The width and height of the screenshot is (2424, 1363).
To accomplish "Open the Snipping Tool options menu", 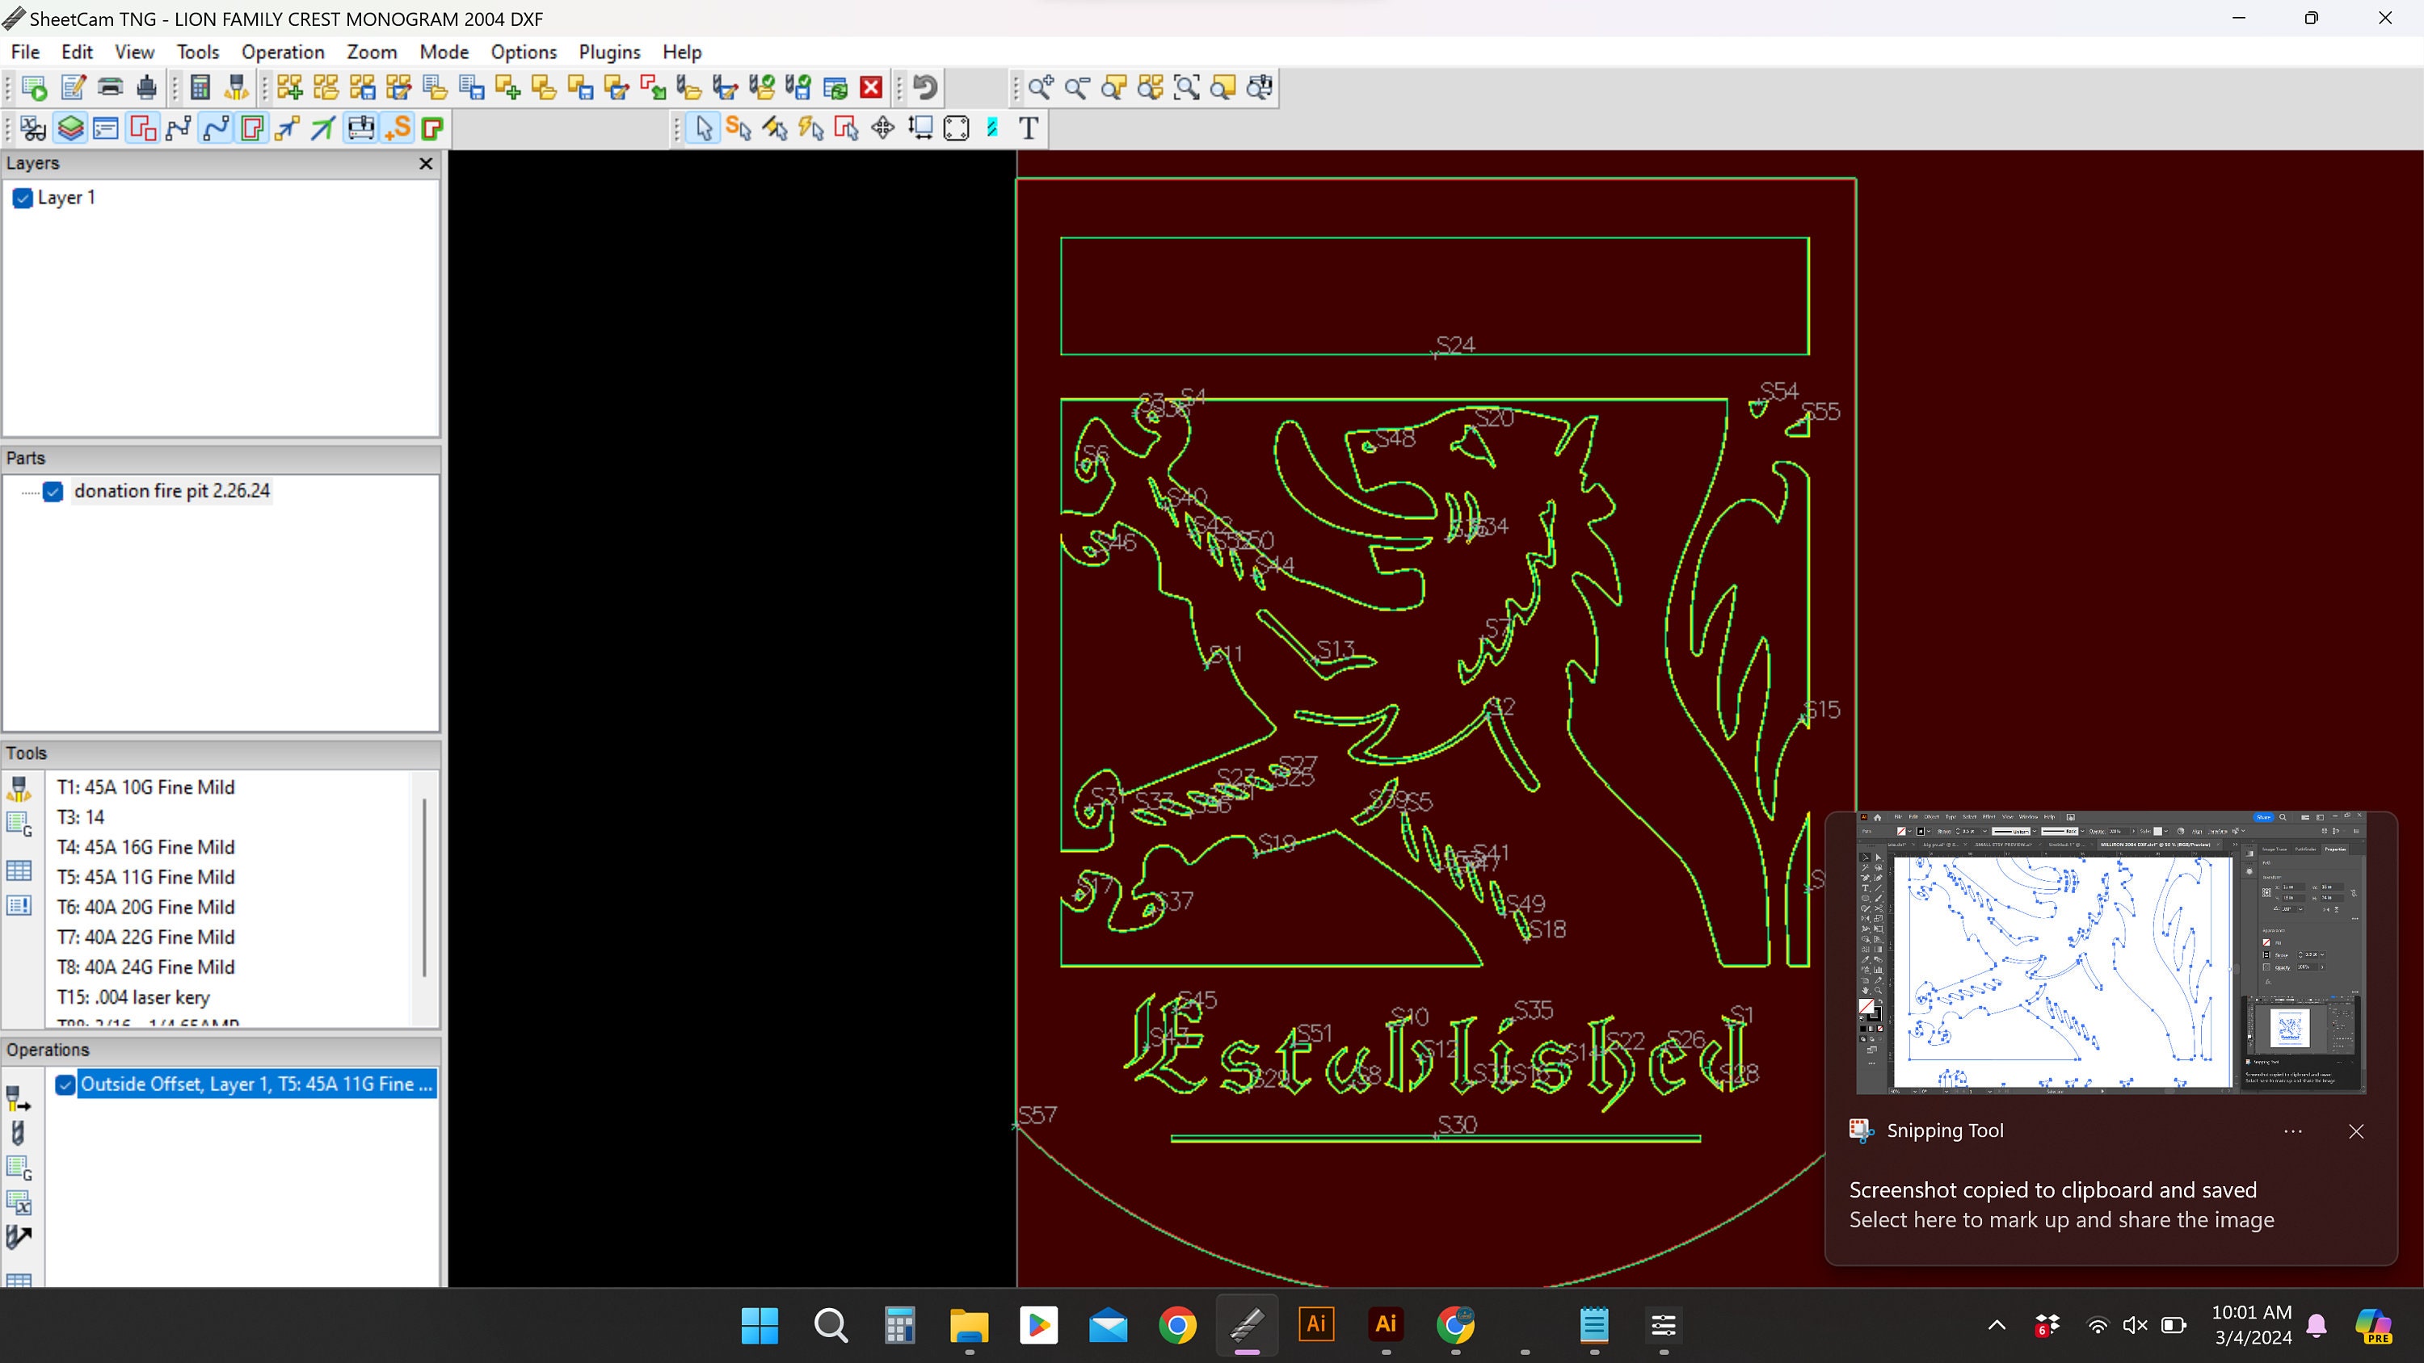I will pos(2292,1131).
